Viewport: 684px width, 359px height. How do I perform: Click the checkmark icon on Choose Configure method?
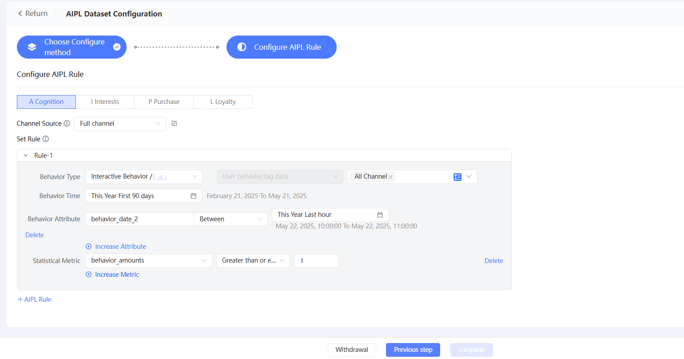click(x=117, y=47)
